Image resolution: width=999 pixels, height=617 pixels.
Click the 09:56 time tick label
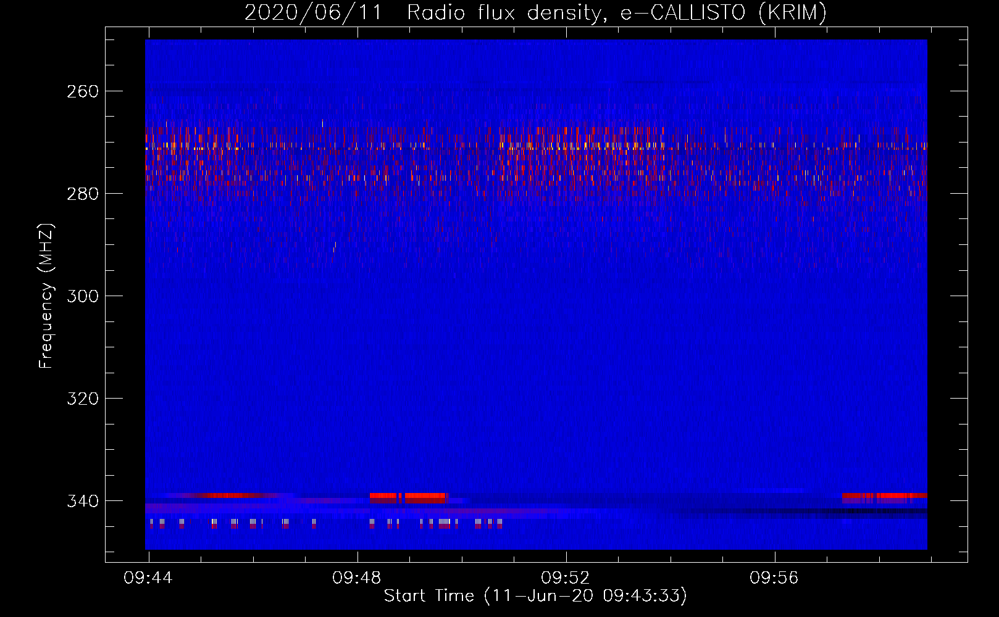pos(774,578)
